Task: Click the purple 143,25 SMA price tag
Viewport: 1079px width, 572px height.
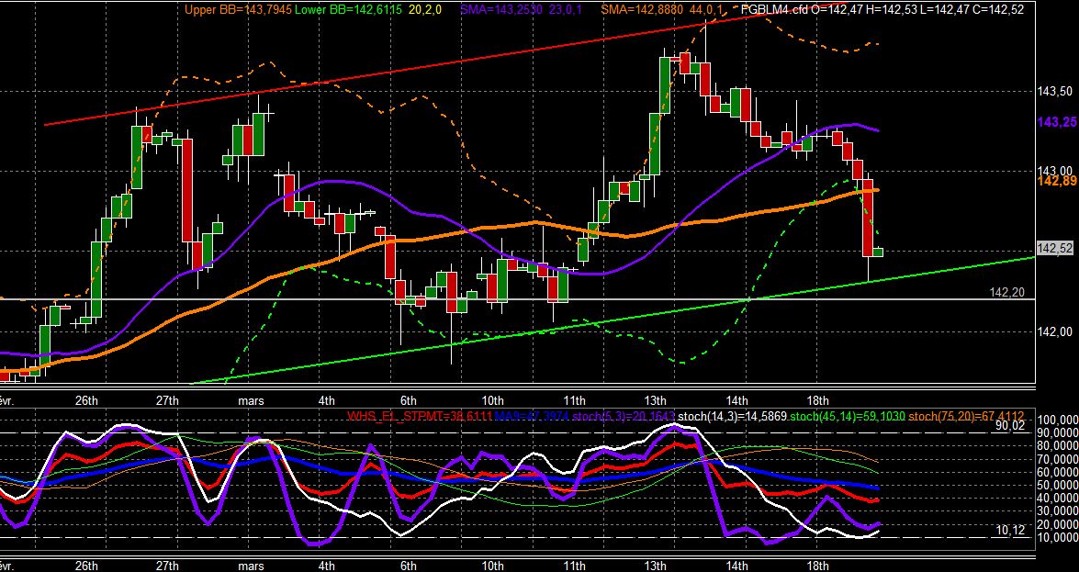Action: tap(1057, 122)
